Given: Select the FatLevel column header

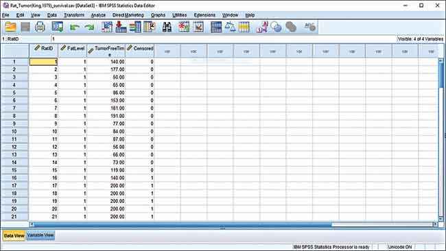Looking at the screenshot, I should 72,51.
